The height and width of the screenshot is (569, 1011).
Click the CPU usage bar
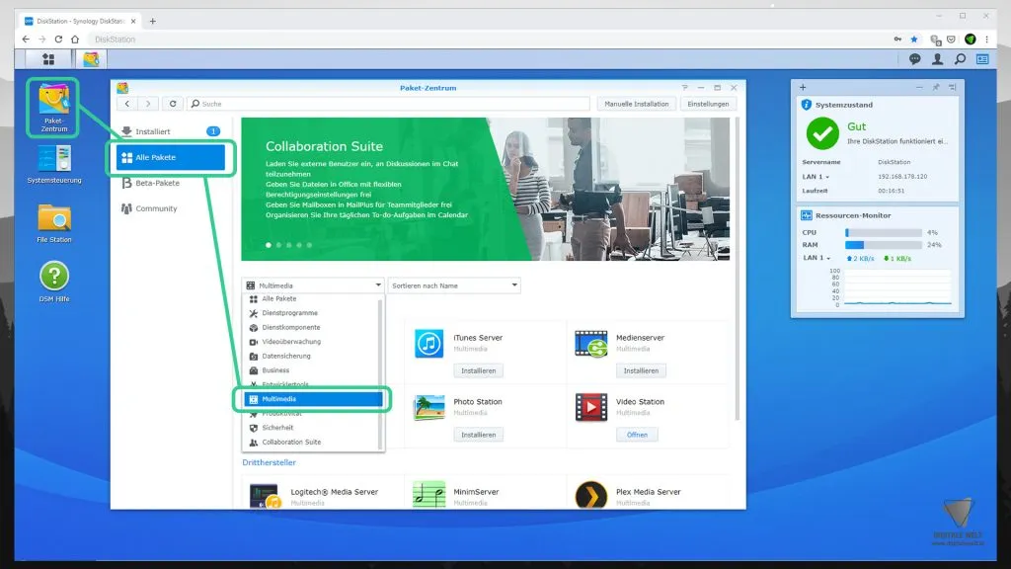pyautogui.click(x=884, y=233)
